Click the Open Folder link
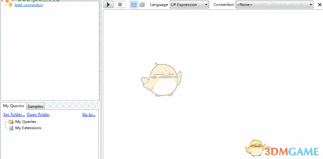This screenshot has width=323, height=159. pyautogui.click(x=38, y=114)
